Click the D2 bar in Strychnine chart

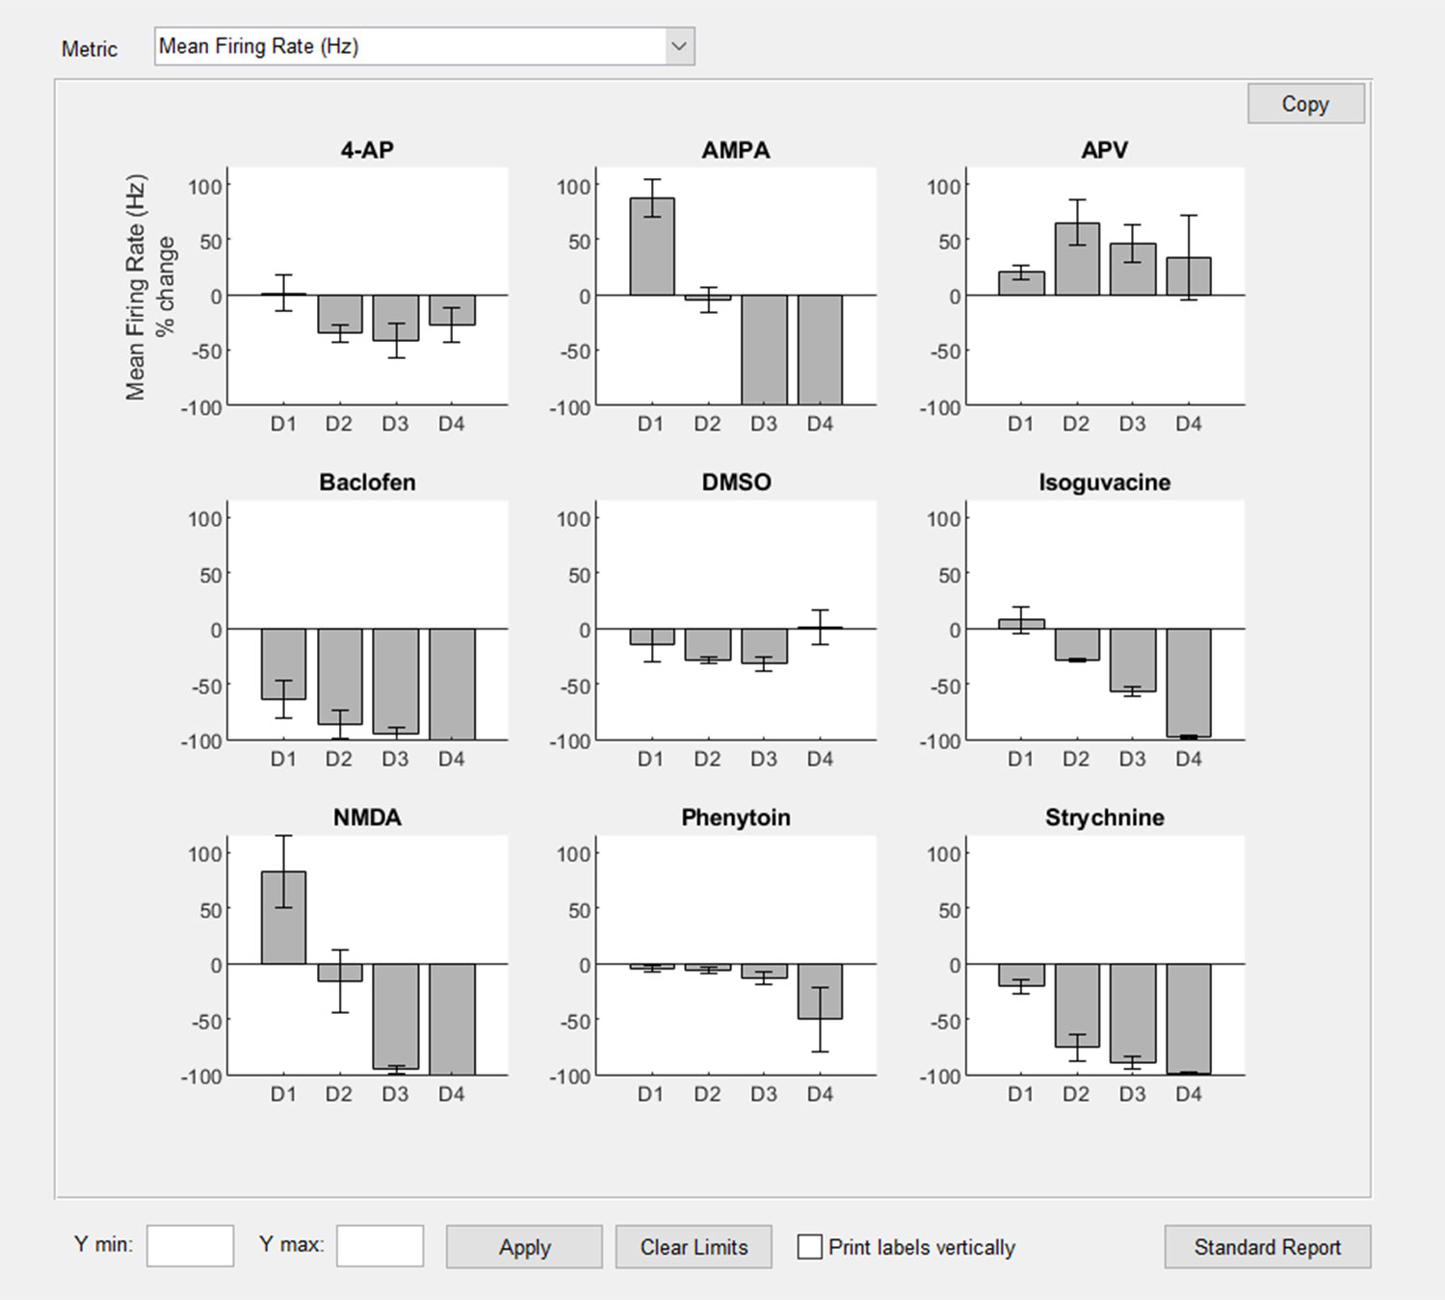click(1077, 1005)
